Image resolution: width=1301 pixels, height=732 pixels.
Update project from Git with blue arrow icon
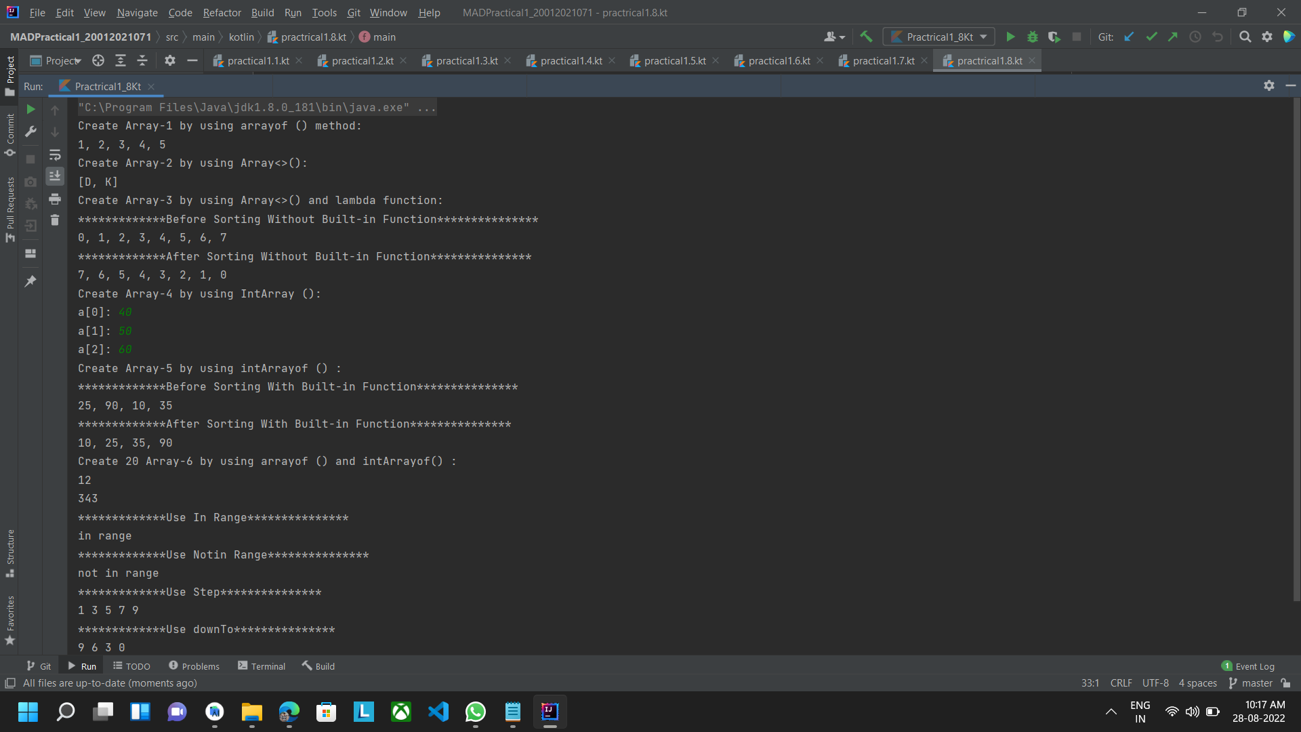click(1129, 37)
